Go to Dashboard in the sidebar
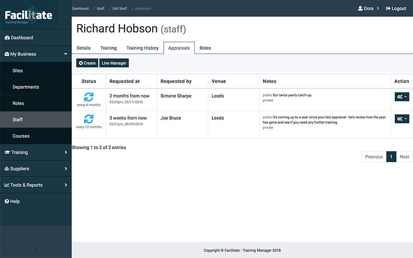Screen dimensions: 413x258 point(22,38)
